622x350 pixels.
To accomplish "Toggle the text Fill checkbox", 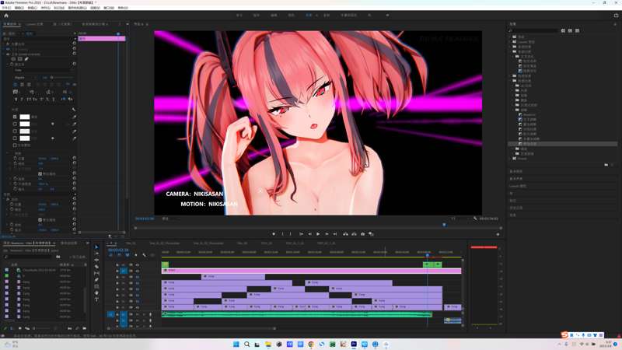I will click(15, 117).
